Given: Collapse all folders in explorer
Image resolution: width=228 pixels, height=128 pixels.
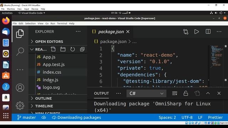Looking at the screenshot, I should [x=82, y=49].
